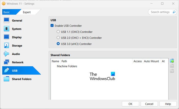
Task: Open the Shared Folders folder icon in sidebar
Action: [6, 79]
